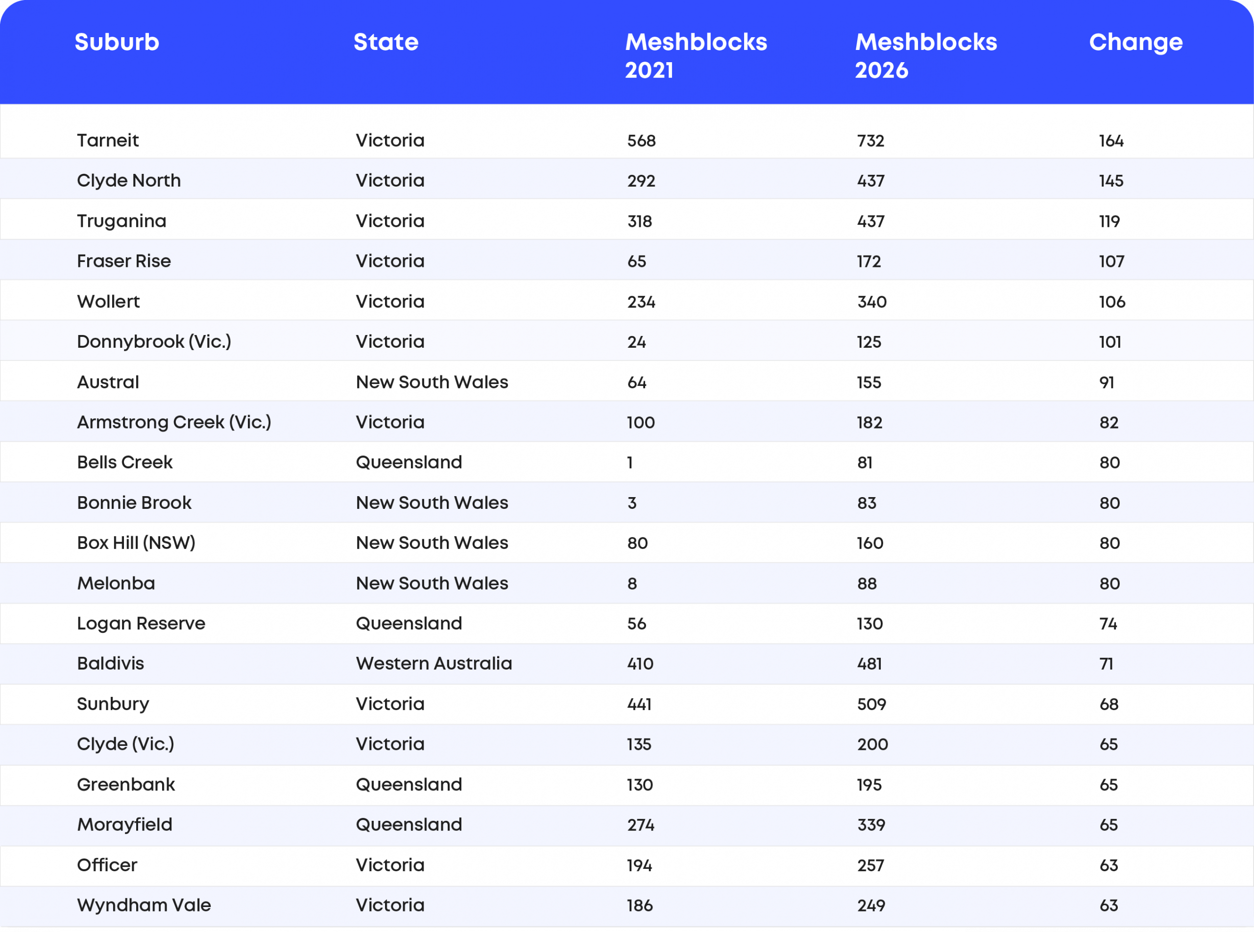Select Truganina in the suburb column

coord(121,221)
